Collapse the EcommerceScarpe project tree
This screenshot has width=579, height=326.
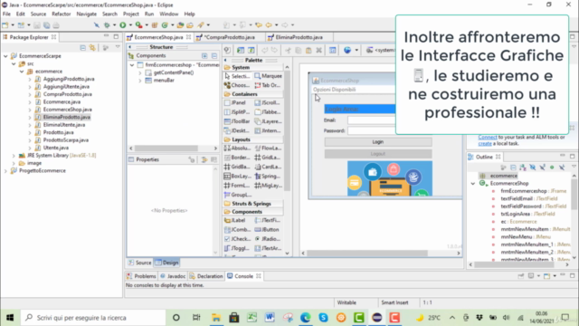pos(5,56)
